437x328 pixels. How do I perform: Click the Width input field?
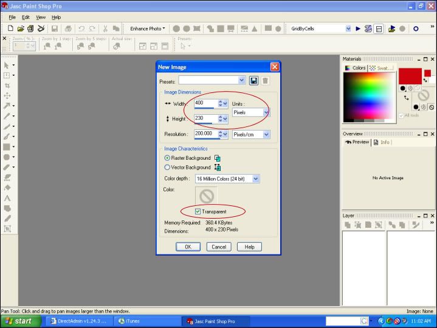(x=206, y=104)
